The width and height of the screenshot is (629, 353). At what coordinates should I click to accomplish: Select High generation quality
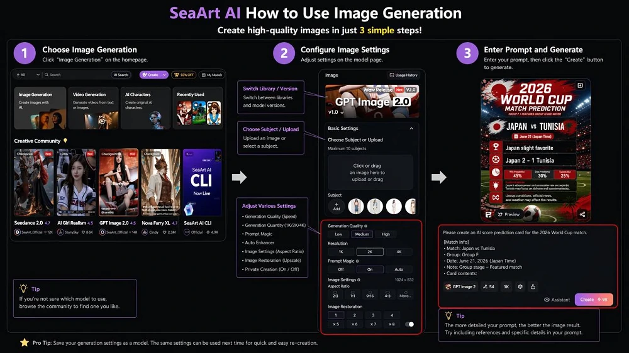[386, 234]
